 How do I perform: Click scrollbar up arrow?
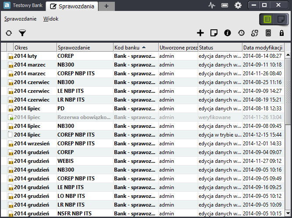click(288, 55)
